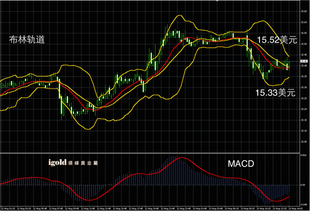Click the 15.52美元 resistance label
This screenshot has width=310, height=211.
click(277, 40)
